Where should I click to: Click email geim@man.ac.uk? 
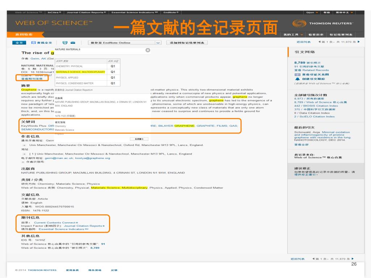[x=59, y=158]
